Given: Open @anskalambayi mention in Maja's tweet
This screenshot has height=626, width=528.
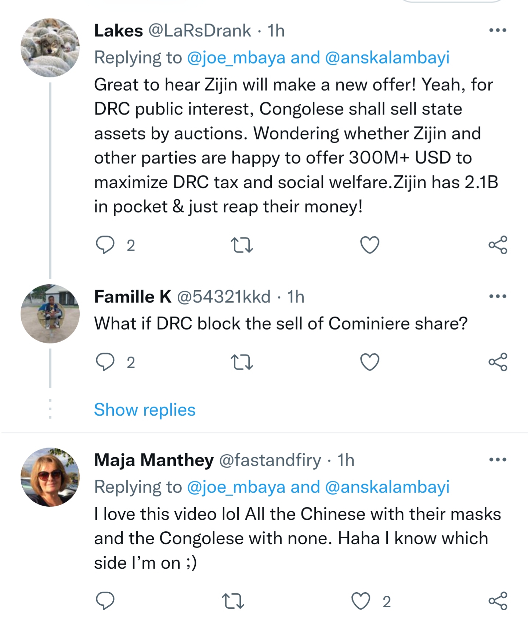Looking at the screenshot, I should [x=387, y=487].
